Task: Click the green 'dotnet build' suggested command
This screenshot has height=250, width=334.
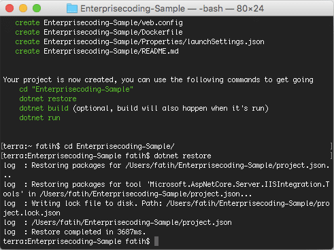Action: [44, 108]
